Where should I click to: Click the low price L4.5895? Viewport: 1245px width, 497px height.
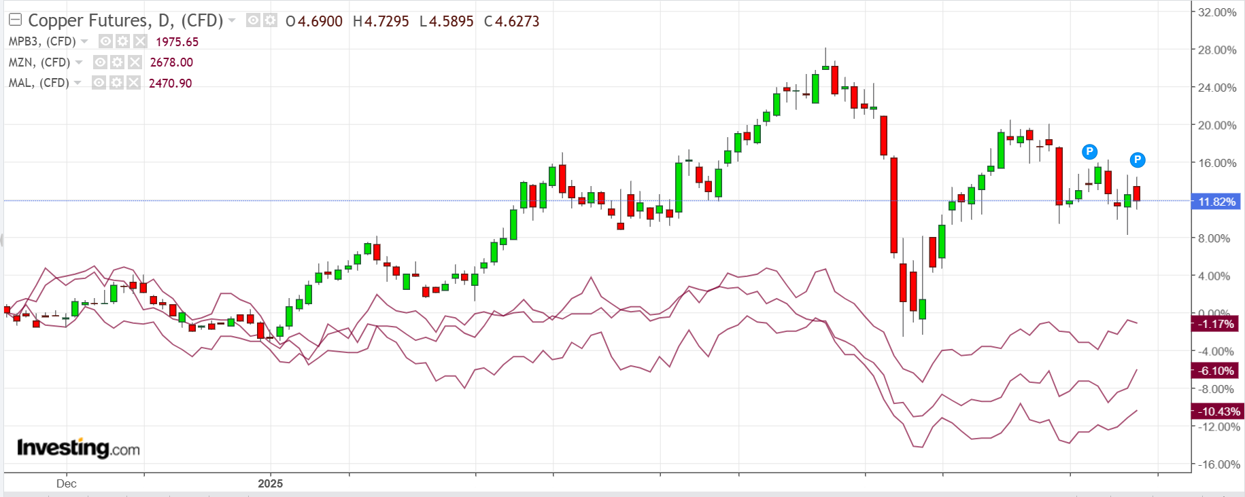pos(446,21)
